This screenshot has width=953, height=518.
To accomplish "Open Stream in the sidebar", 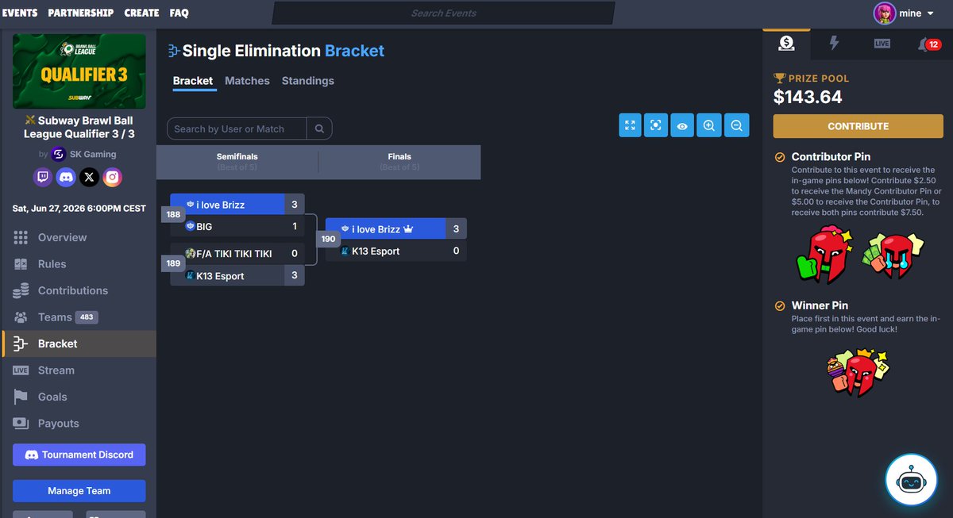I will click(x=79, y=370).
